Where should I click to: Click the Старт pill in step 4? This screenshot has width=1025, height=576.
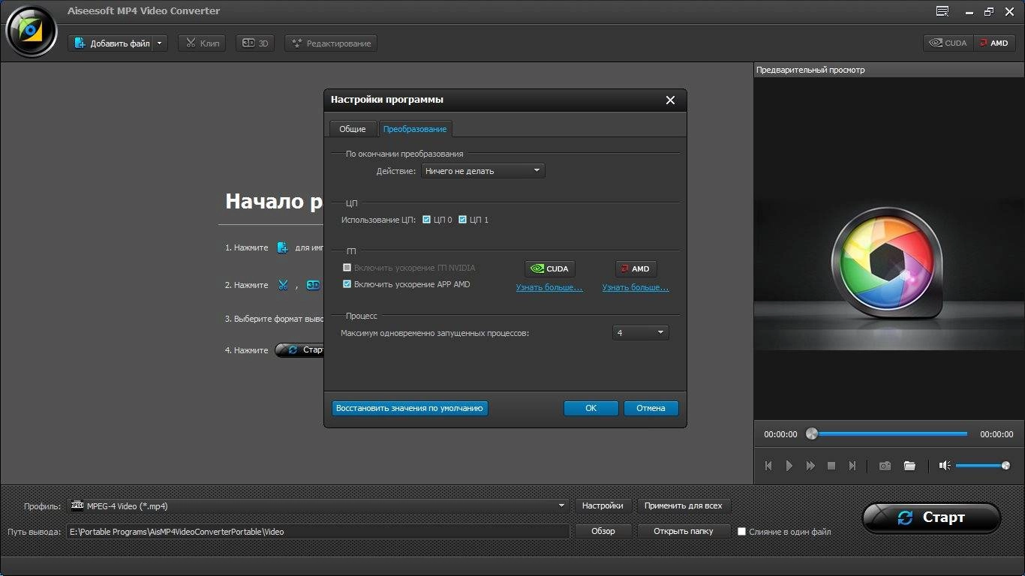point(299,350)
